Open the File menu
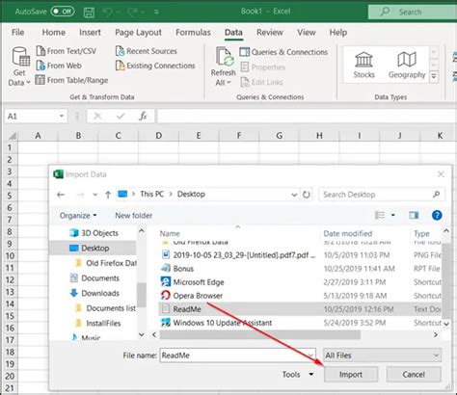457x395 pixels. (x=17, y=33)
